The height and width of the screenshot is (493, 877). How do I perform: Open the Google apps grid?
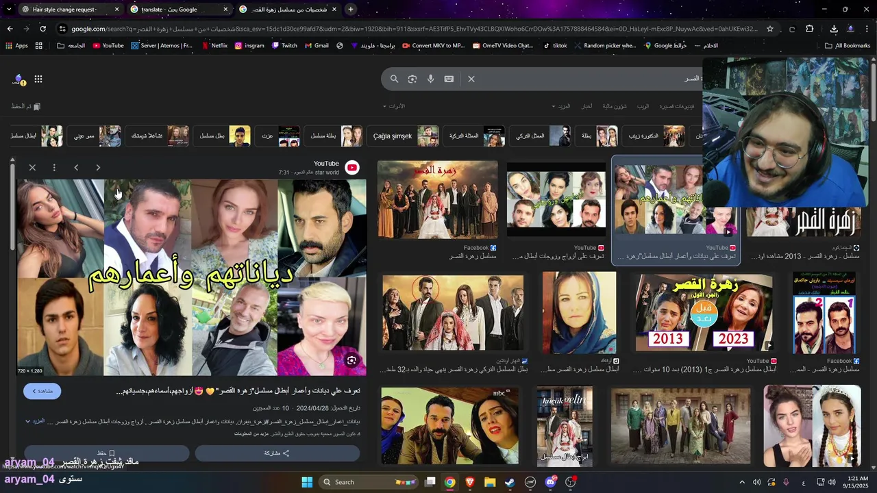click(38, 79)
